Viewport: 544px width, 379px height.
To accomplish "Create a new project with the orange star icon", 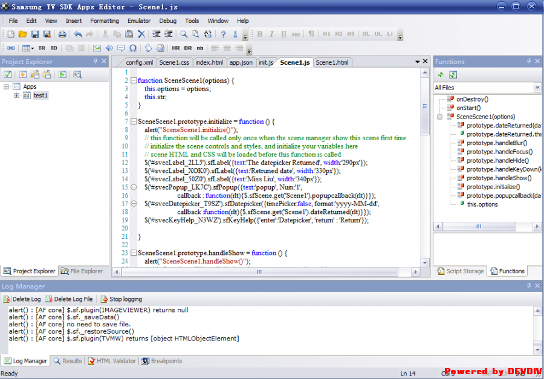I will (x=23, y=74).
